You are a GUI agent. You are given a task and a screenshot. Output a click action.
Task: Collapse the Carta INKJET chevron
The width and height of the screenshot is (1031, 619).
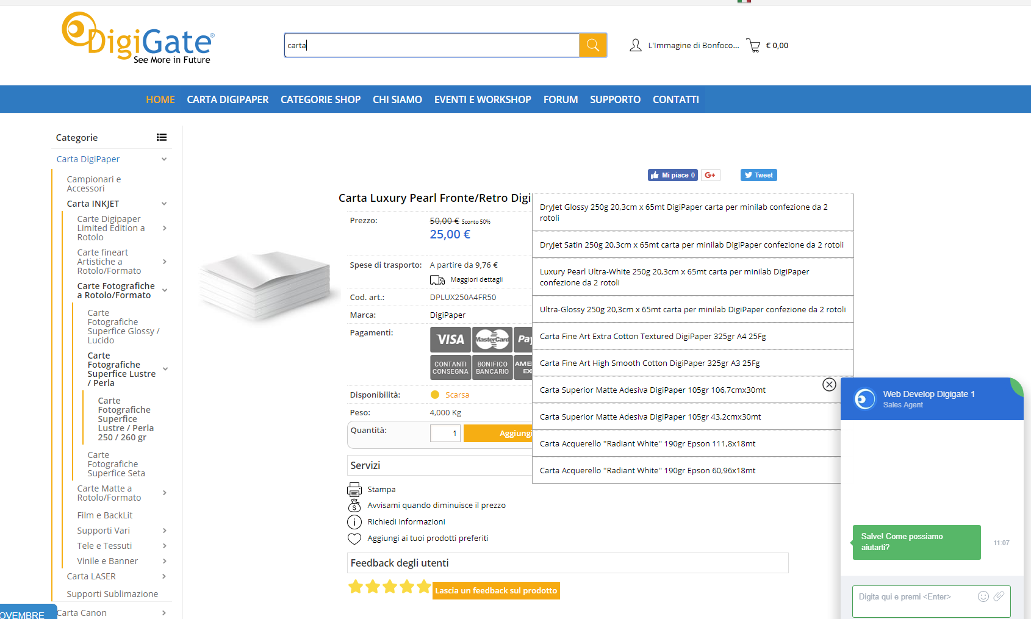pyautogui.click(x=164, y=204)
